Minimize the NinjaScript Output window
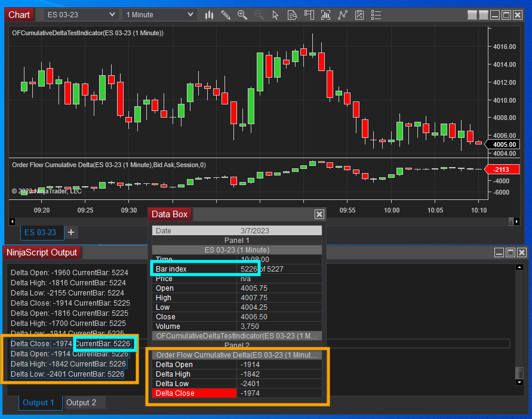The height and width of the screenshot is (419, 532). click(499, 252)
